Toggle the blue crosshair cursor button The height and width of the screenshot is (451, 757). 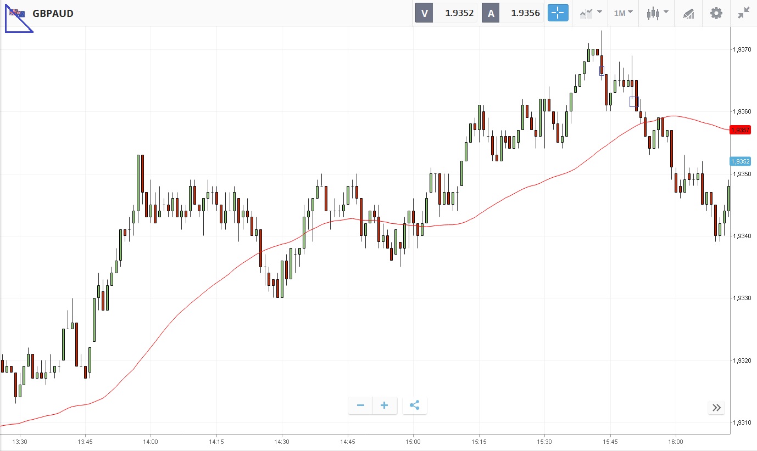click(x=558, y=13)
